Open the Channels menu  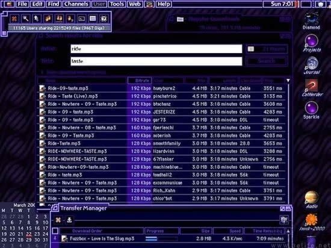pos(76,4)
